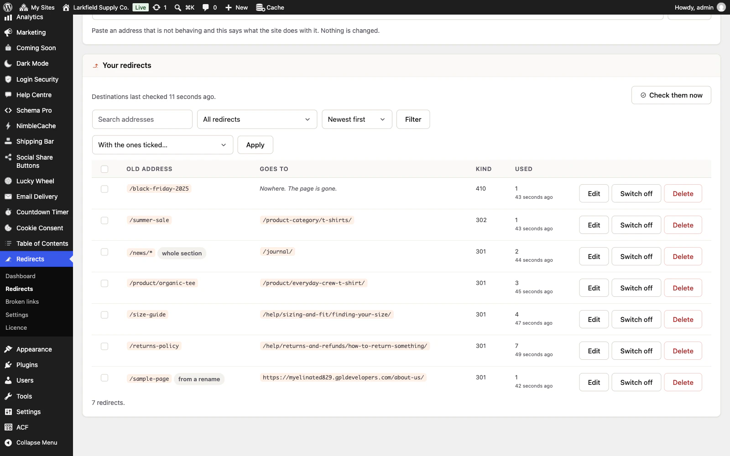Click the updates refresh icon in admin bar

156,7
